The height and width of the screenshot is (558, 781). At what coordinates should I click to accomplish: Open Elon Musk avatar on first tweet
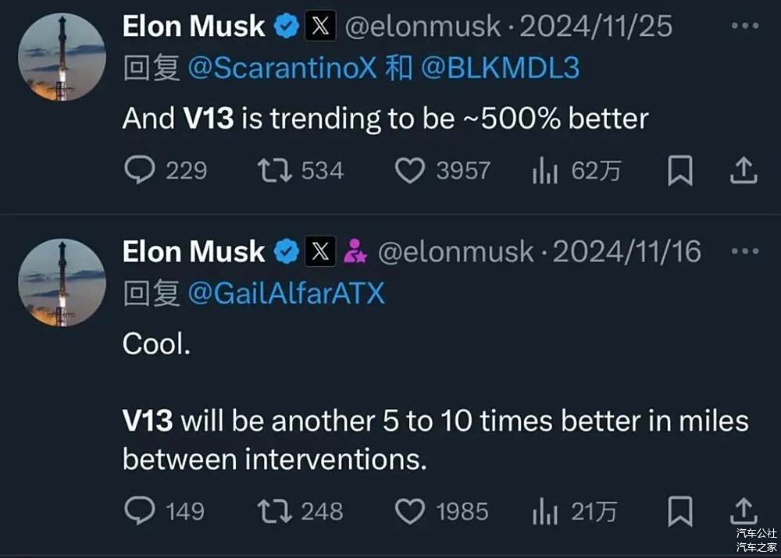62,57
